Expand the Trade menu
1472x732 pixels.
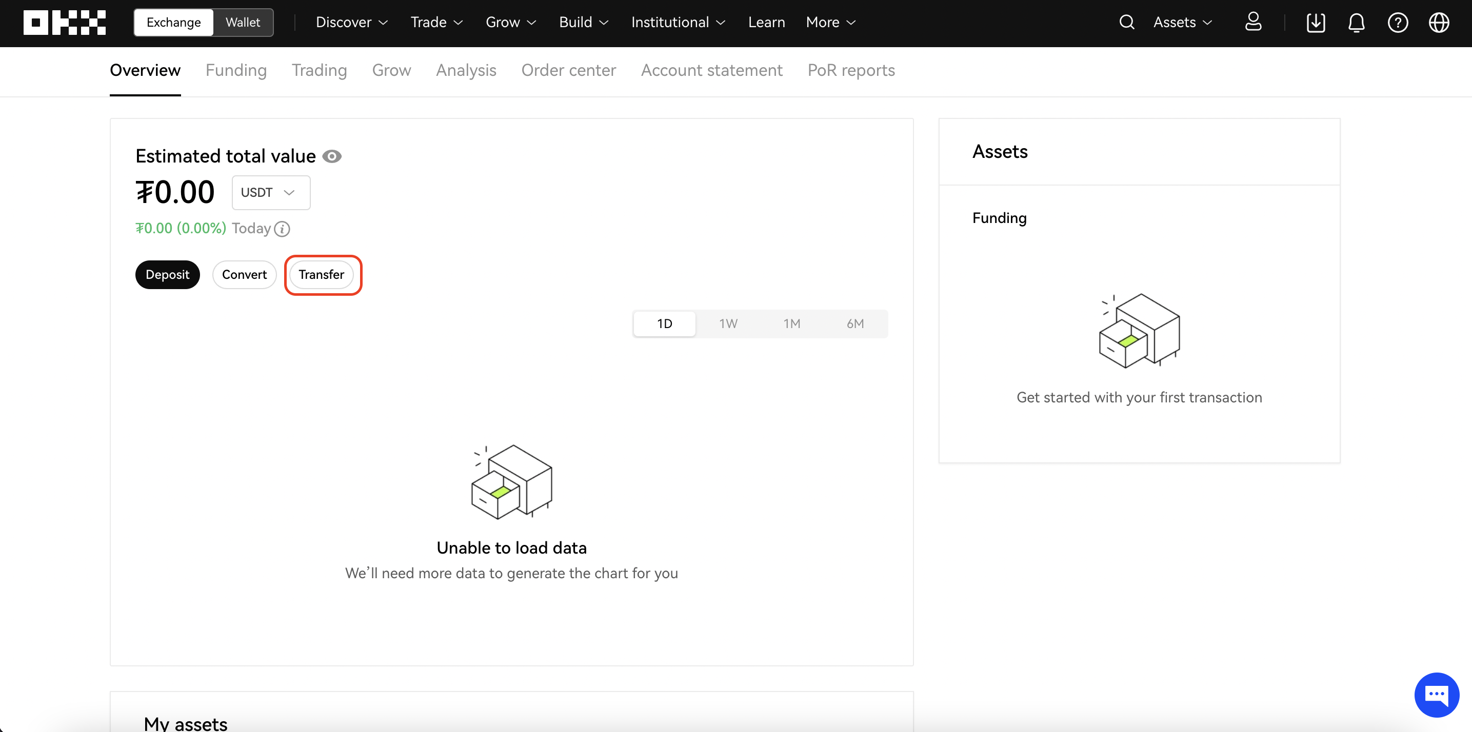coord(436,22)
